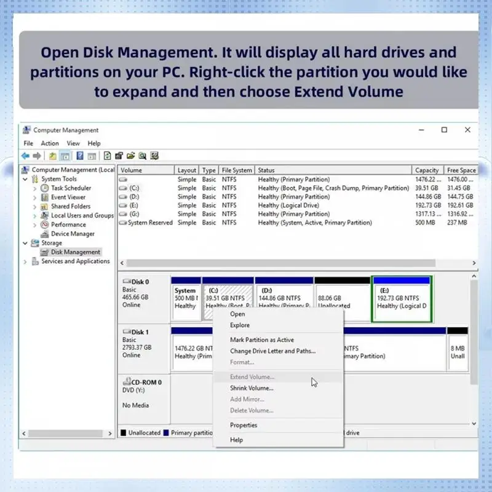Select Disk Management in the tree
492x492 pixels.
click(x=75, y=252)
